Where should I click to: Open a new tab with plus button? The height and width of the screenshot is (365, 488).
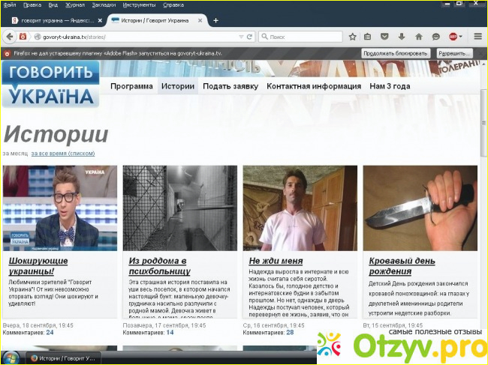click(x=215, y=20)
